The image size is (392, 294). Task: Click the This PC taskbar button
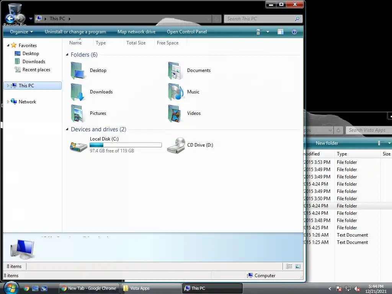pyautogui.click(x=212, y=288)
